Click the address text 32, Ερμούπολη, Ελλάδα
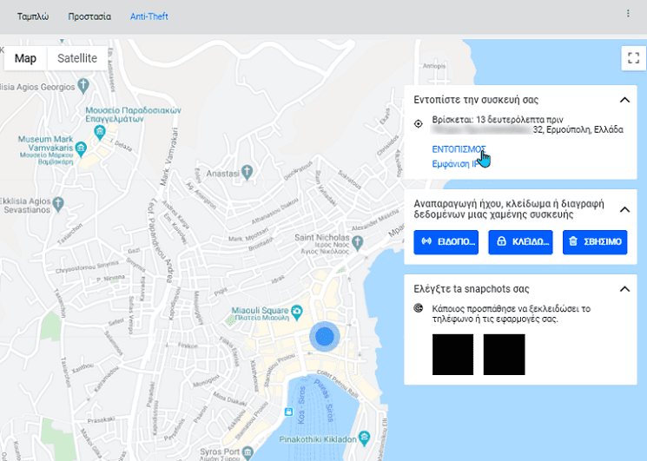Viewport: 647px width, 461px height. tap(578, 130)
